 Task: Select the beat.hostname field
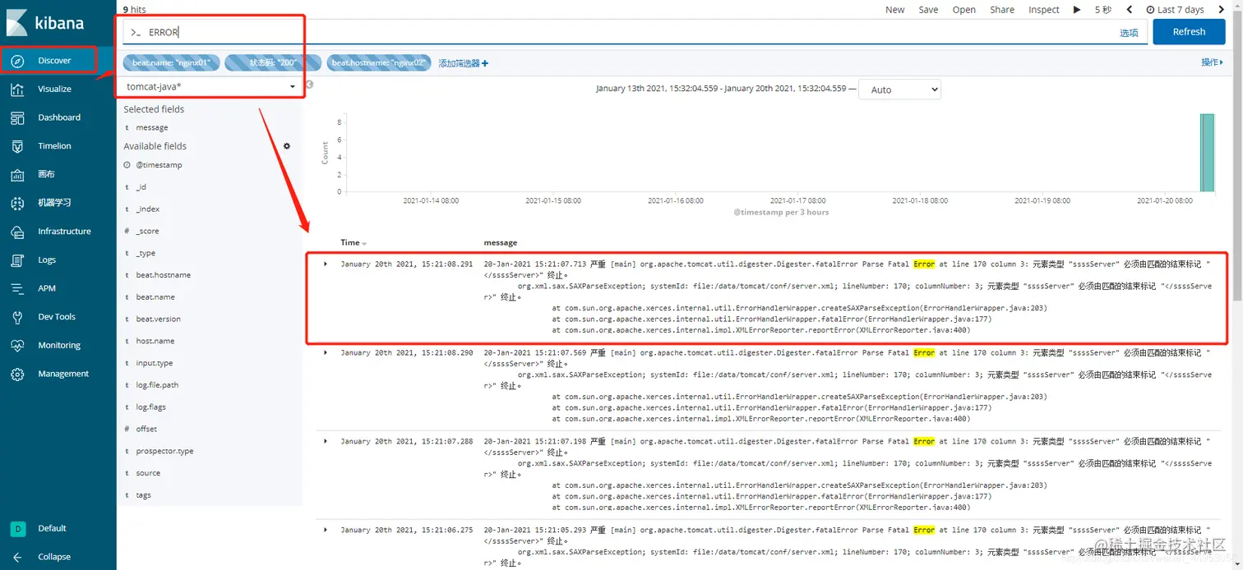(x=163, y=275)
